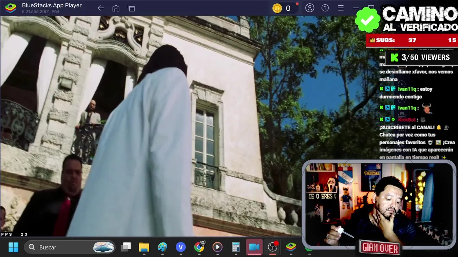Open the BlueStacks hamburger menu
458x257 pixels.
click(341, 8)
